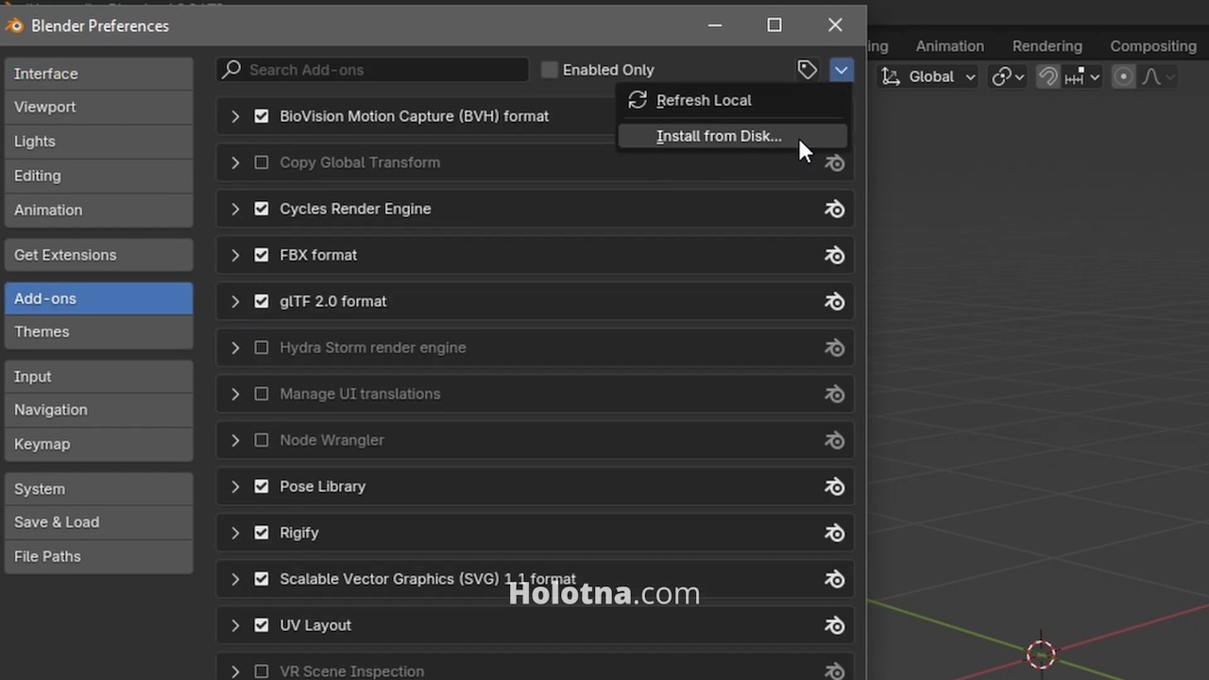Image resolution: width=1209 pixels, height=680 pixels.
Task: Click the Refresh Local icon
Action: click(638, 100)
